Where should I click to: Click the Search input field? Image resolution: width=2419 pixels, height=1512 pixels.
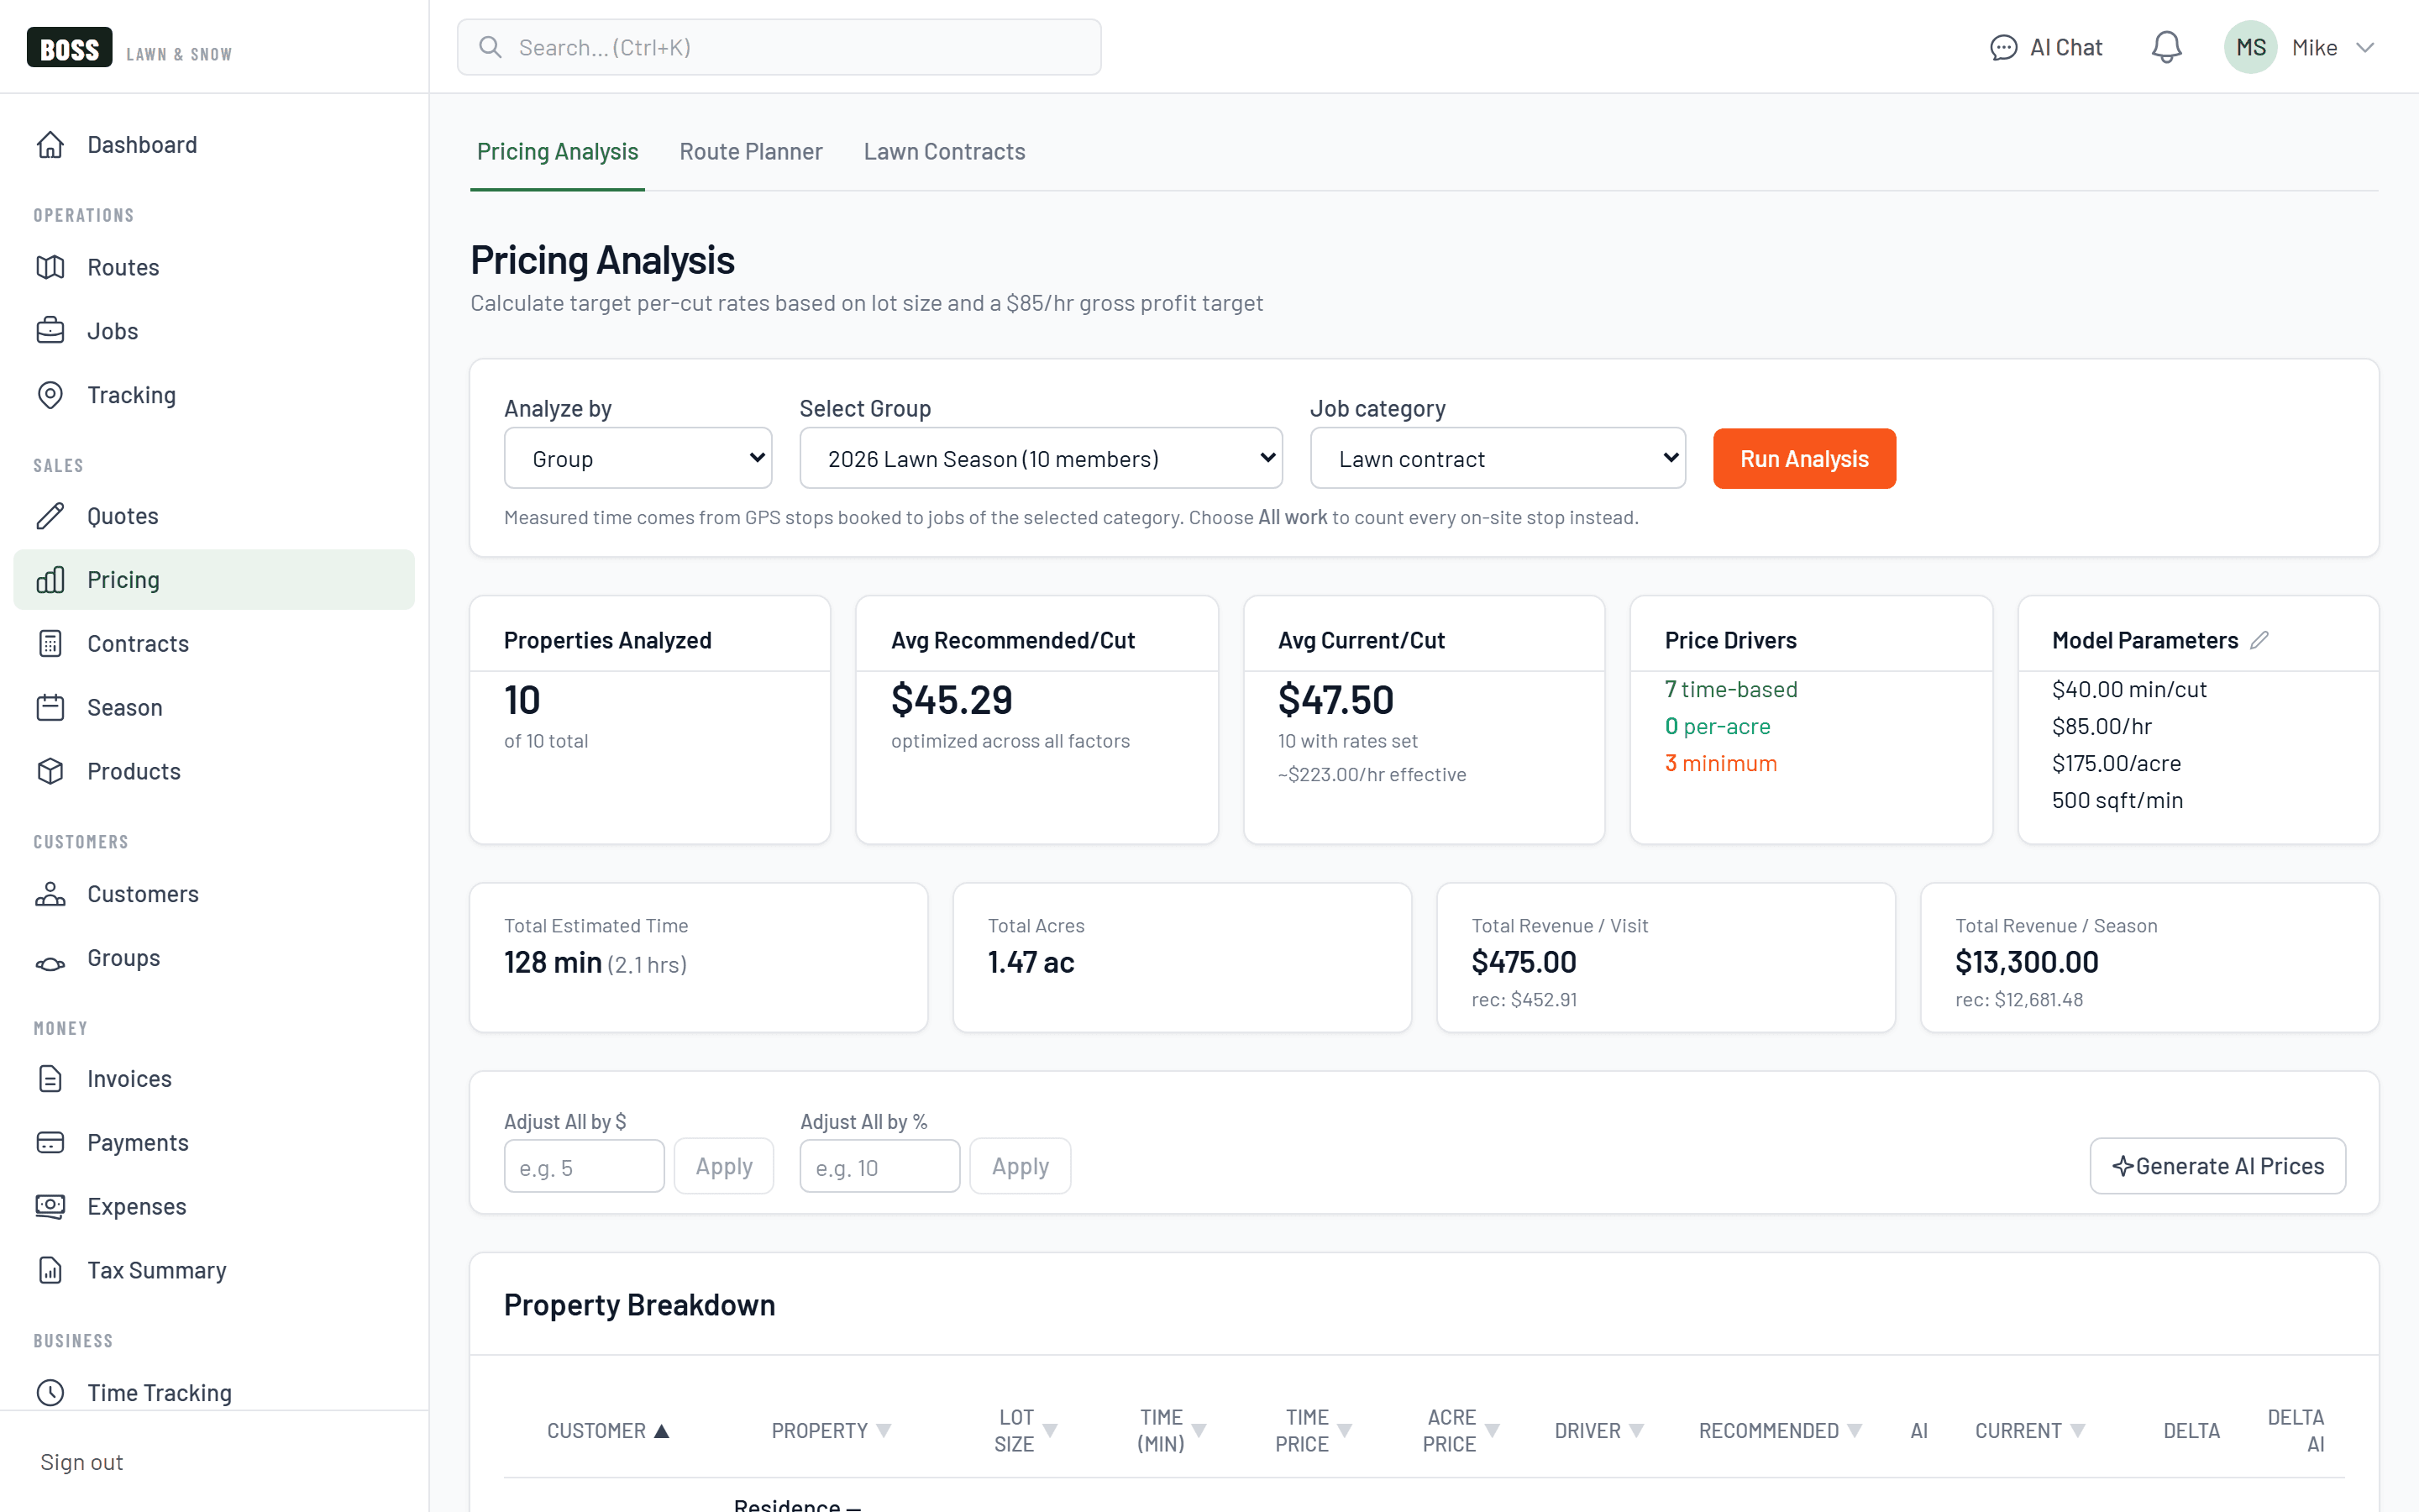coord(779,47)
